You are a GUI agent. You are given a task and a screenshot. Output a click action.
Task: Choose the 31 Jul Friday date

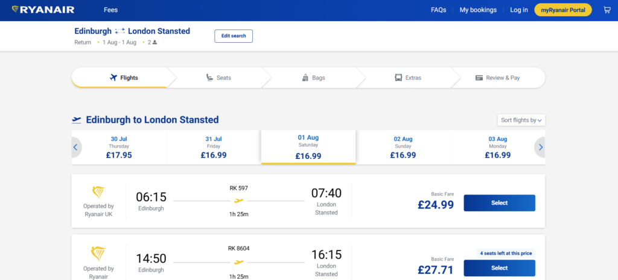pyautogui.click(x=214, y=148)
